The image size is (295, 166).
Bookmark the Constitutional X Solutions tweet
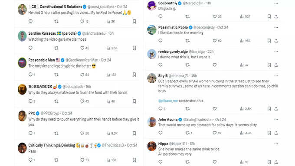pos(134,21)
